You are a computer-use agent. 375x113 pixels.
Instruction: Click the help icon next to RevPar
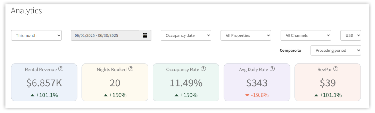coord(336,69)
